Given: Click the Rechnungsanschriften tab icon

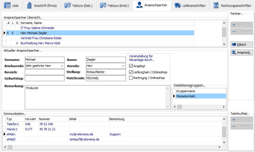Looking at the screenshot, I should 216,5.
